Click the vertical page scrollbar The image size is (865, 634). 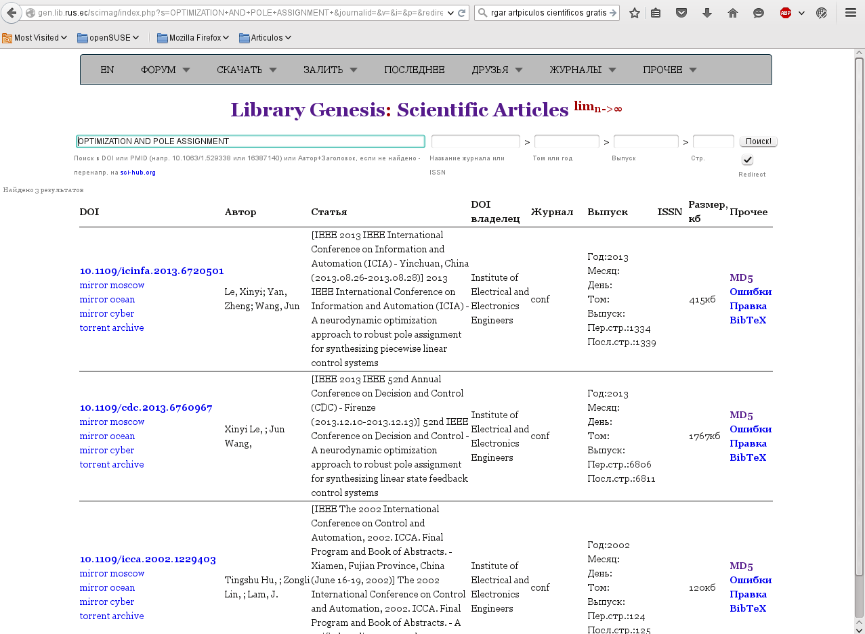coord(859,317)
